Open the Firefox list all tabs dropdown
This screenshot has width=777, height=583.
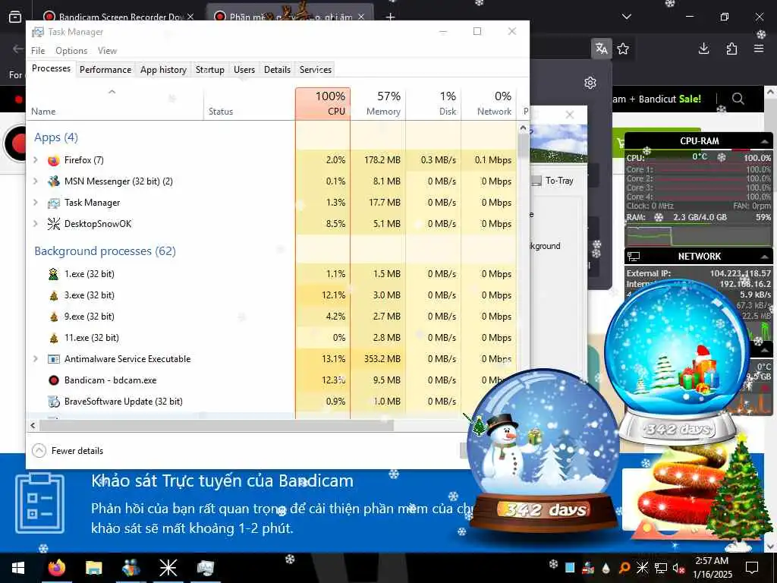pos(626,17)
